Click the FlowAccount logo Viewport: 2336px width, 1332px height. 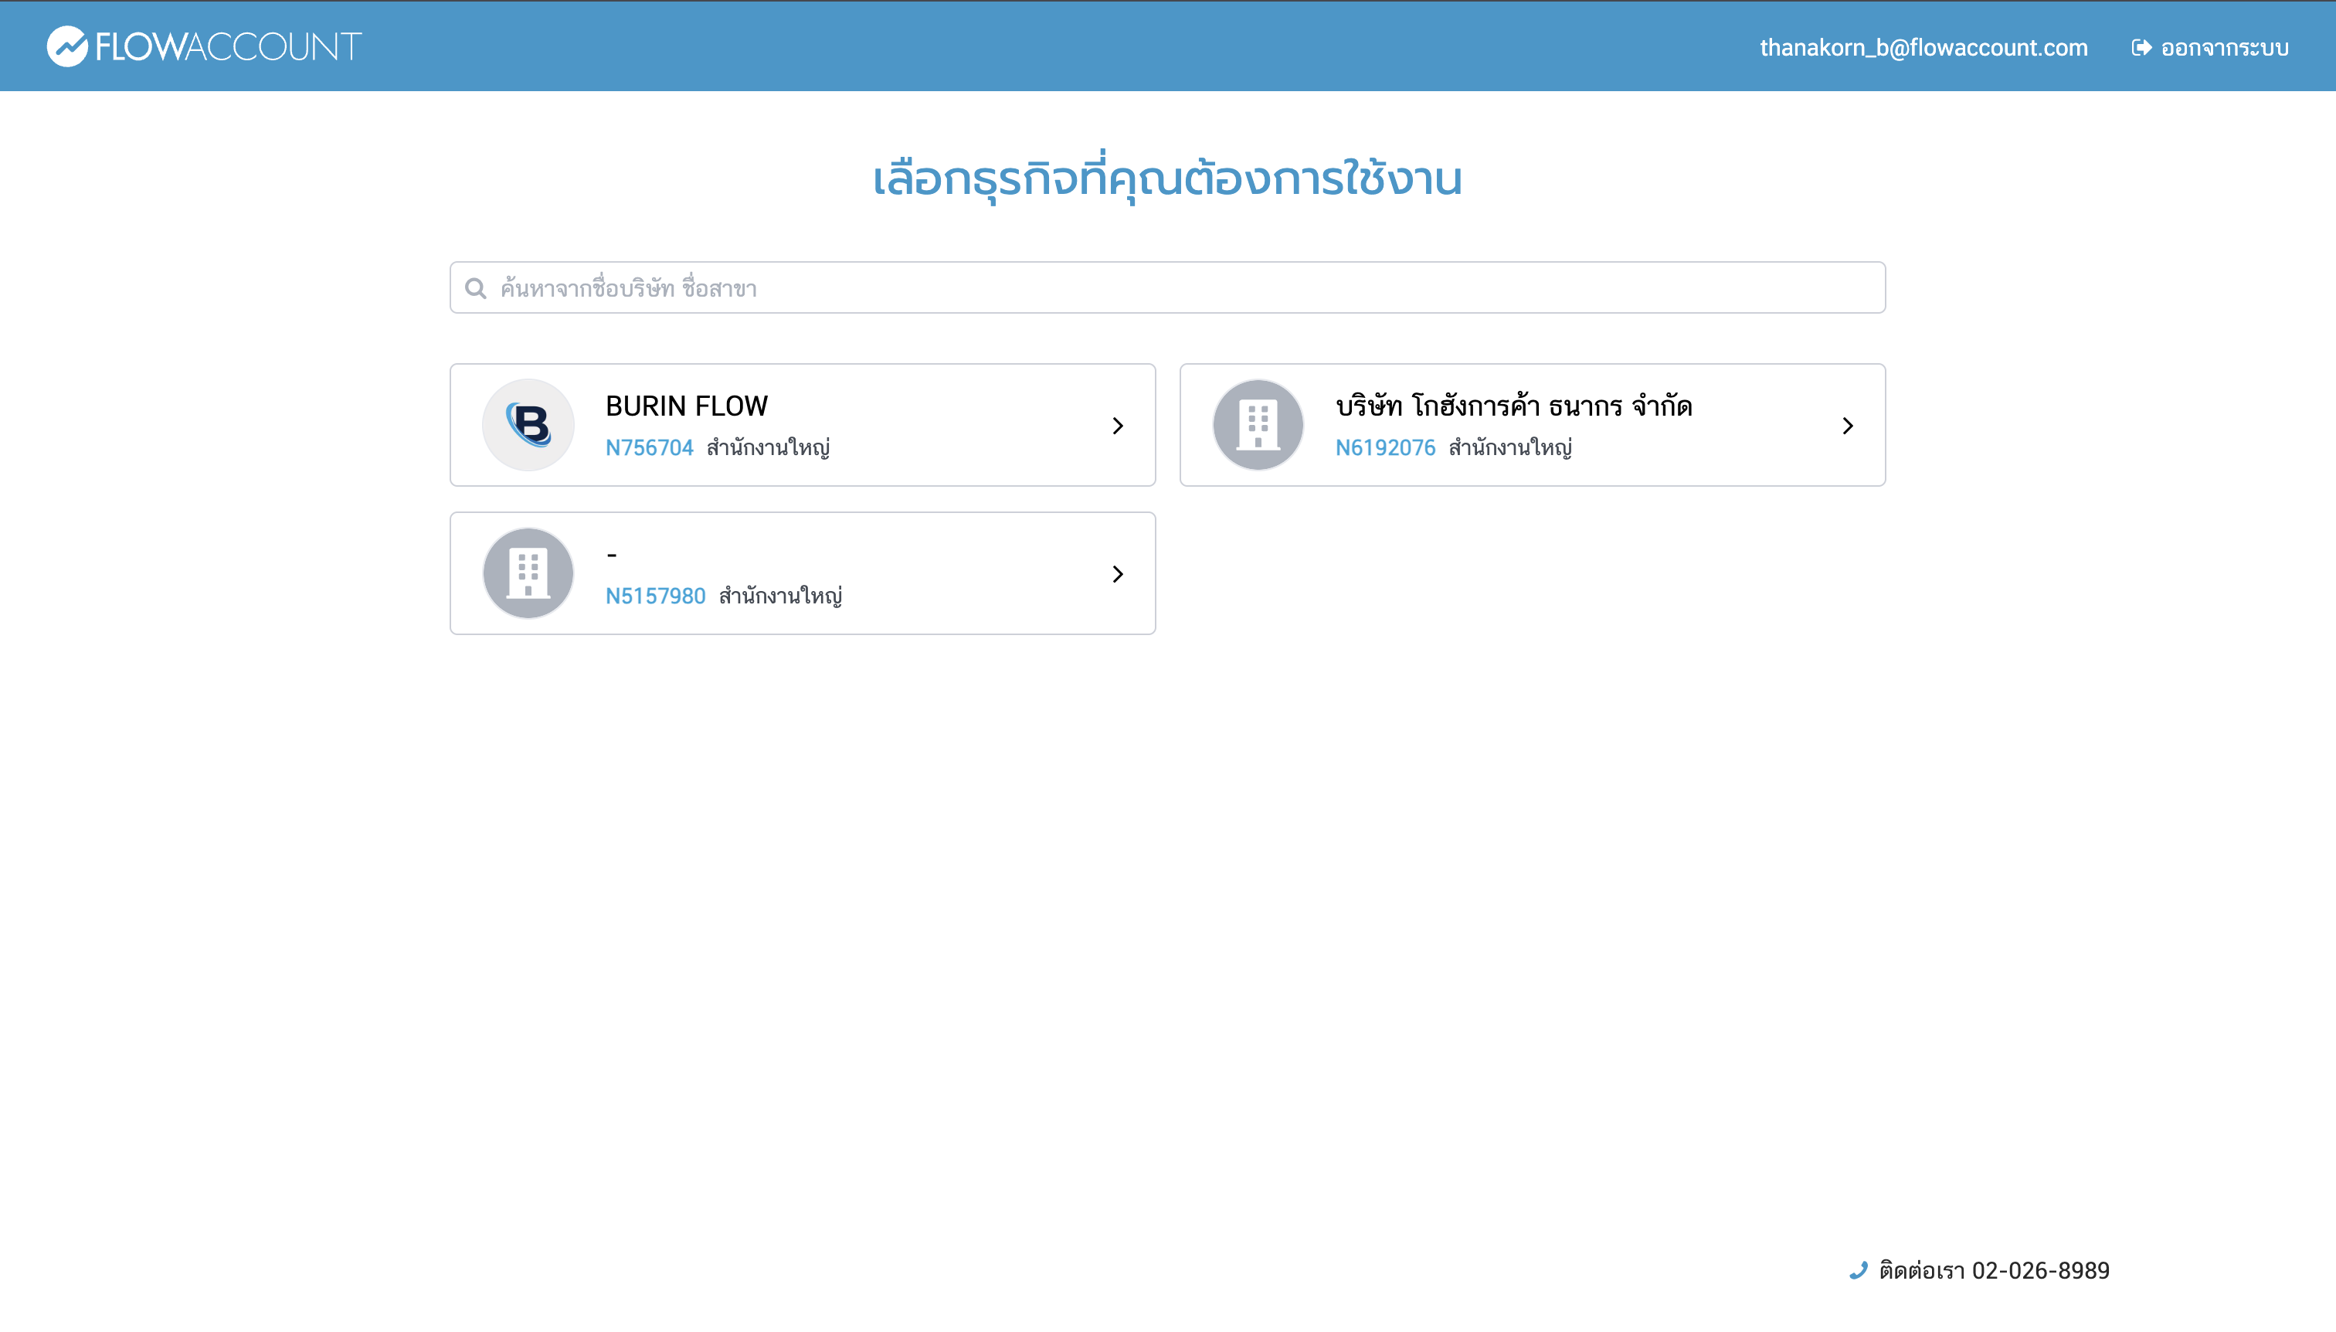click(x=204, y=46)
